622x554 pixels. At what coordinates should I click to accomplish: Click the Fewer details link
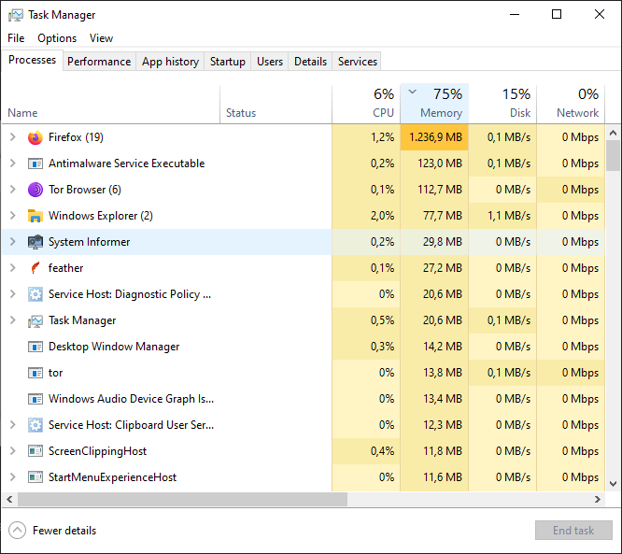point(64,531)
